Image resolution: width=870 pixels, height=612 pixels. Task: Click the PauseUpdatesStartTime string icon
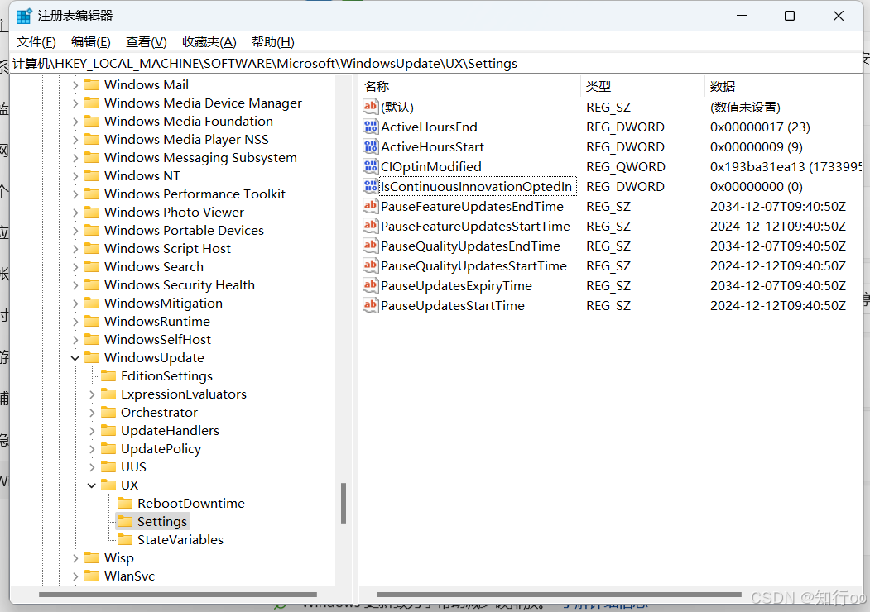(370, 305)
